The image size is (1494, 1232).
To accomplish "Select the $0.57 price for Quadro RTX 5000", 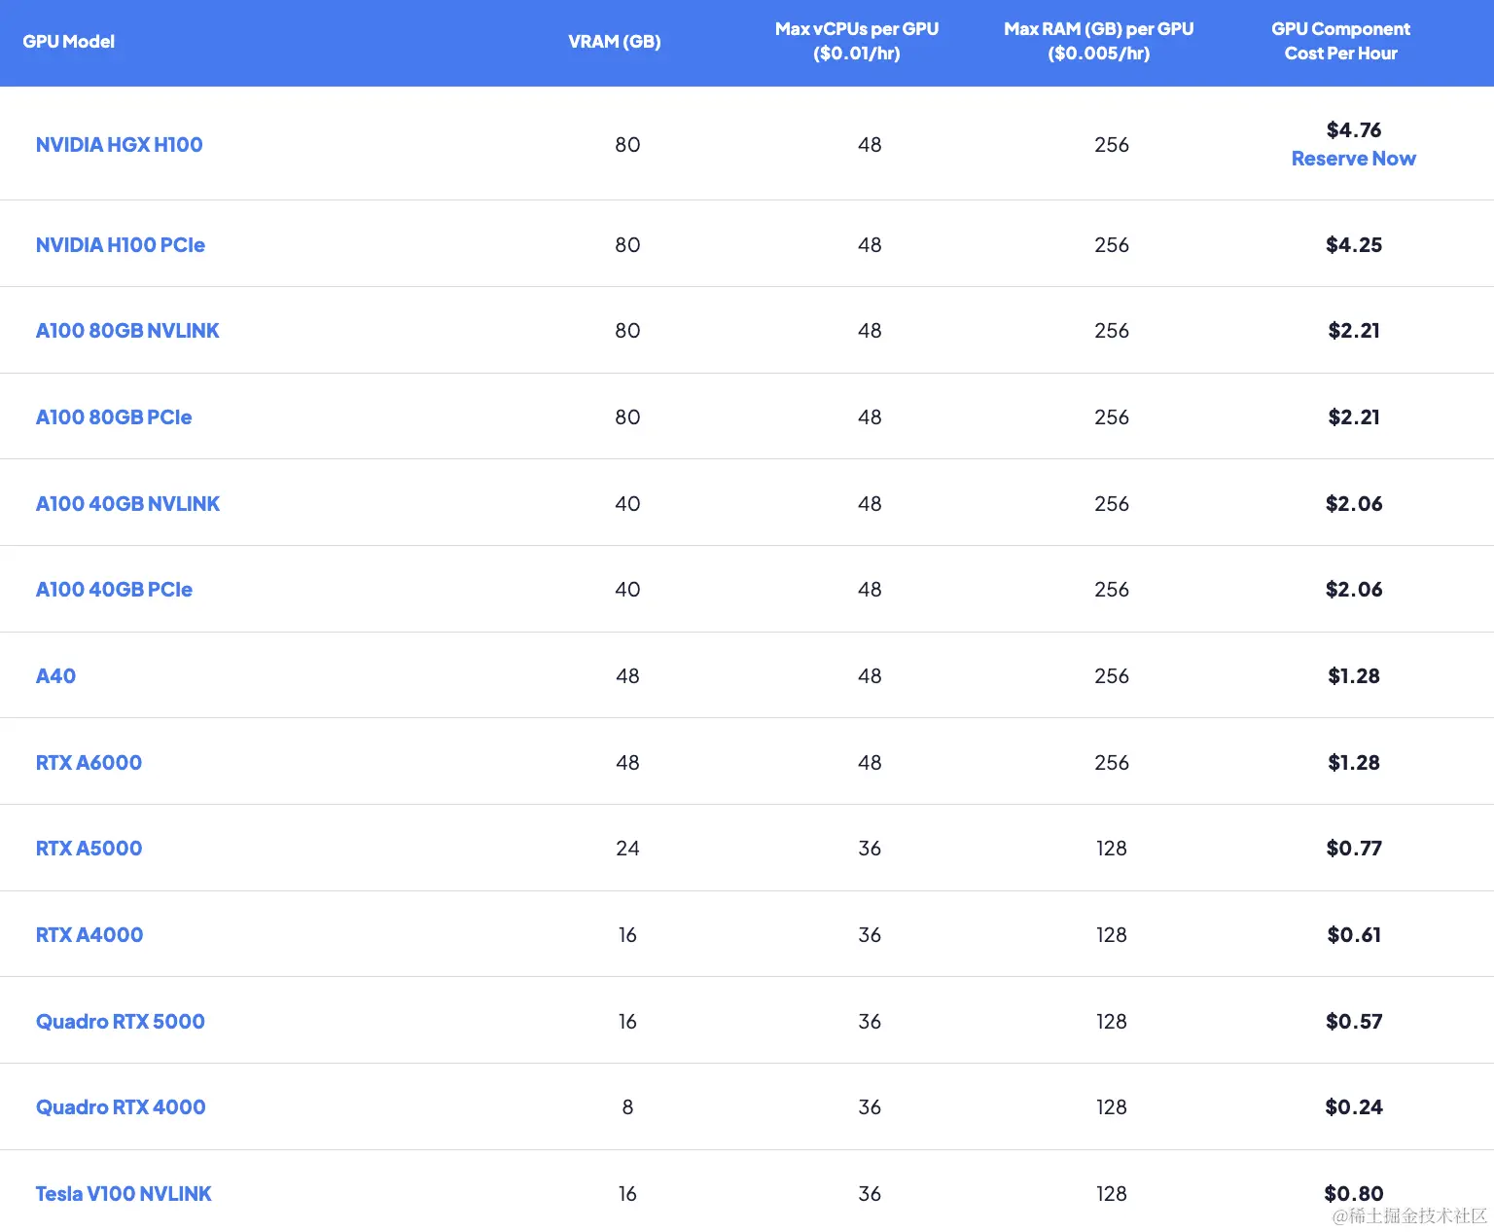I will 1354,1021.
